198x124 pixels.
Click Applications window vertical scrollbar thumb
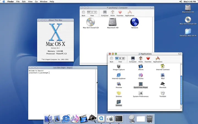click(181, 90)
